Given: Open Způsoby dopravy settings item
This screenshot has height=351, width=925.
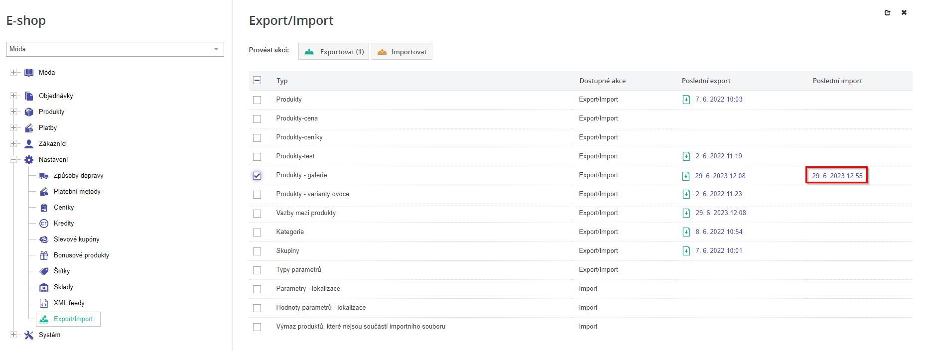Looking at the screenshot, I should coord(79,175).
